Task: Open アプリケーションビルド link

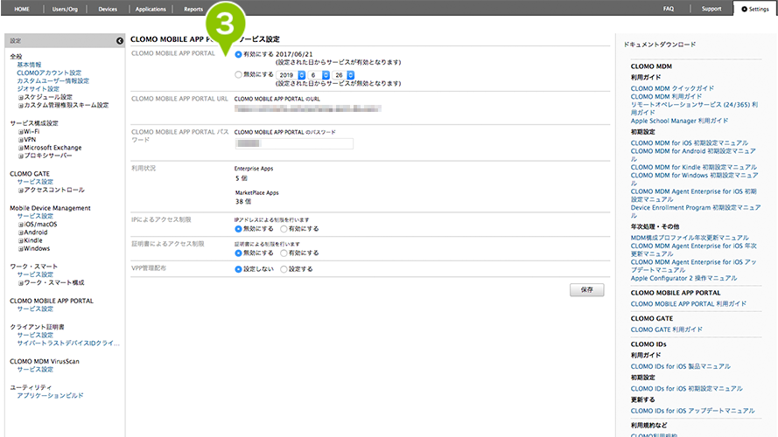Action: point(50,395)
